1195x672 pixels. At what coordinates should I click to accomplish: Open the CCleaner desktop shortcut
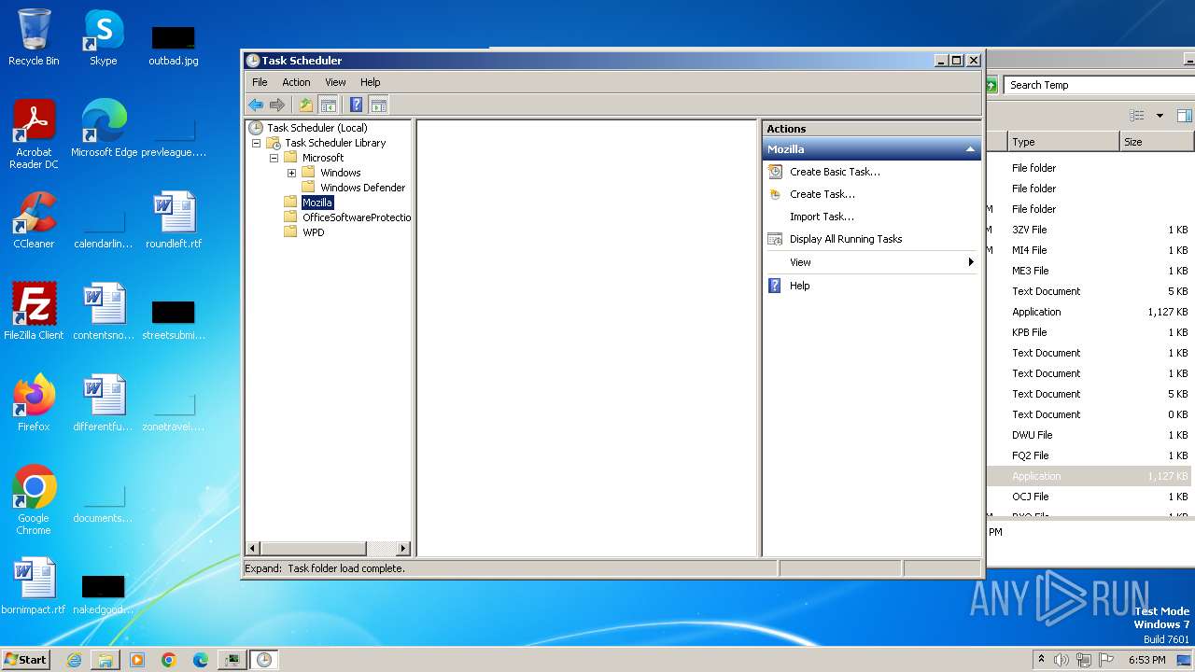34,220
